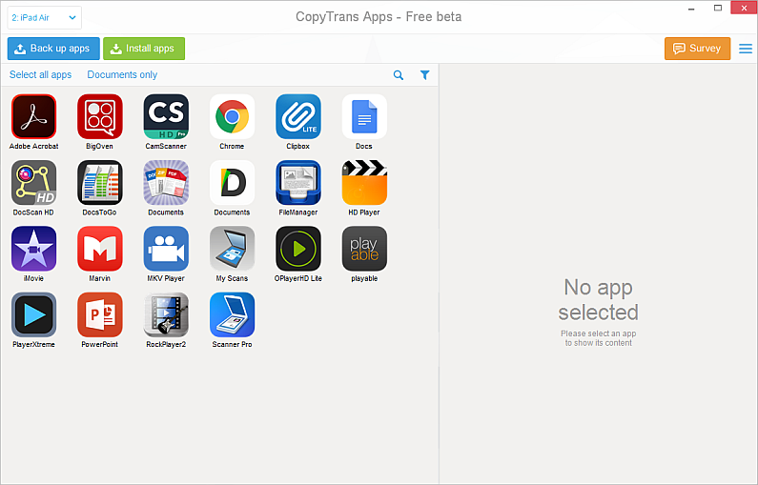Open the Survey button

coord(697,49)
